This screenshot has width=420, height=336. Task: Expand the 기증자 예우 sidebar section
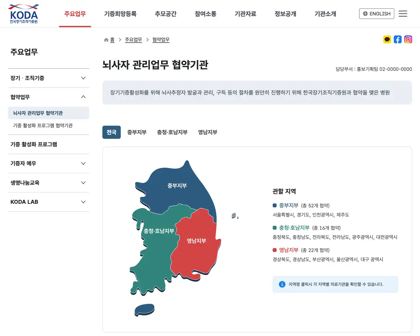[x=83, y=163]
